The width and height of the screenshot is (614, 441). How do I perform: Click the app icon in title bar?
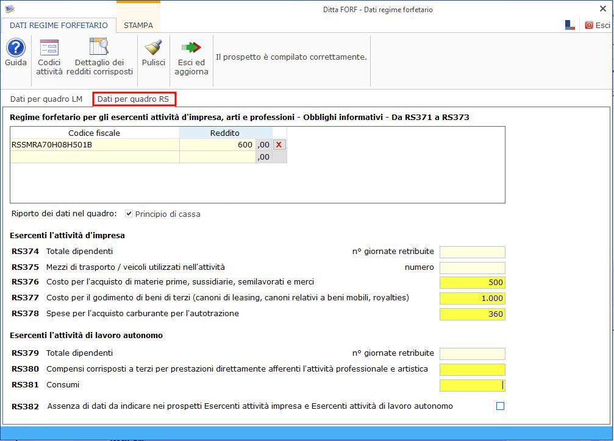click(9, 9)
